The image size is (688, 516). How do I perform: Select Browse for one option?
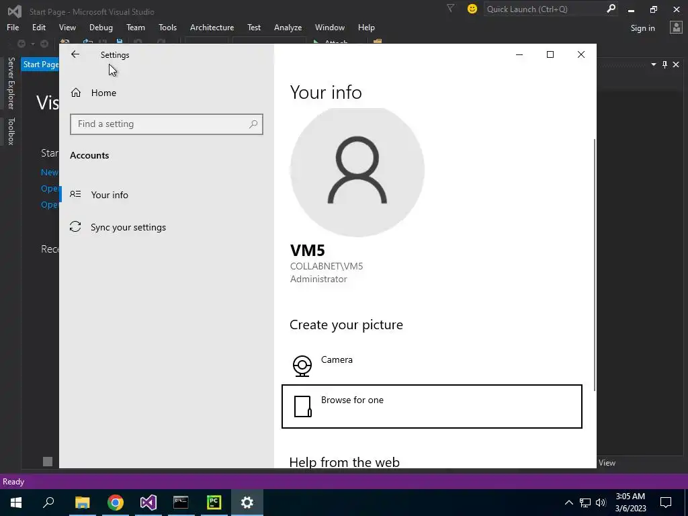[432, 406]
